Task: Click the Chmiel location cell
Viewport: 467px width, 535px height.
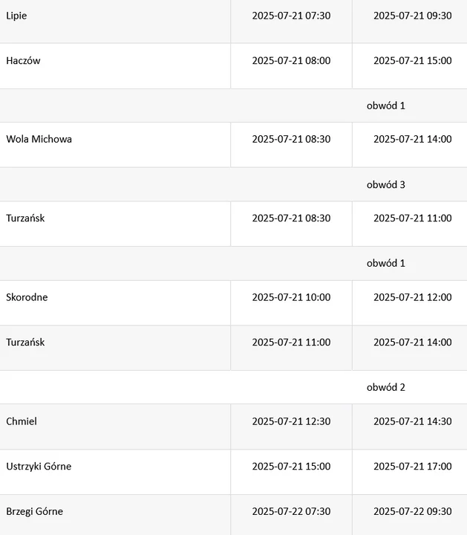Action: tap(22, 421)
